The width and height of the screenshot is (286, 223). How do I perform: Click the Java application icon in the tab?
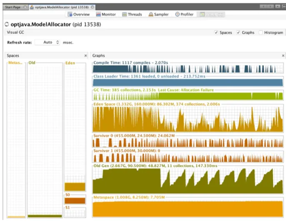tap(32, 7)
